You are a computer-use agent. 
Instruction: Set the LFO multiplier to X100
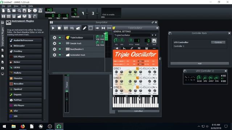pos(223,76)
